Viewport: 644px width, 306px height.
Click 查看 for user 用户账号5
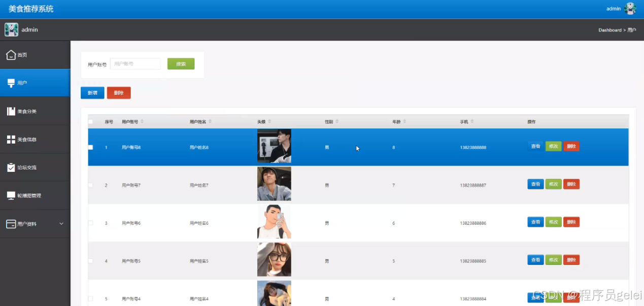[x=535, y=260]
